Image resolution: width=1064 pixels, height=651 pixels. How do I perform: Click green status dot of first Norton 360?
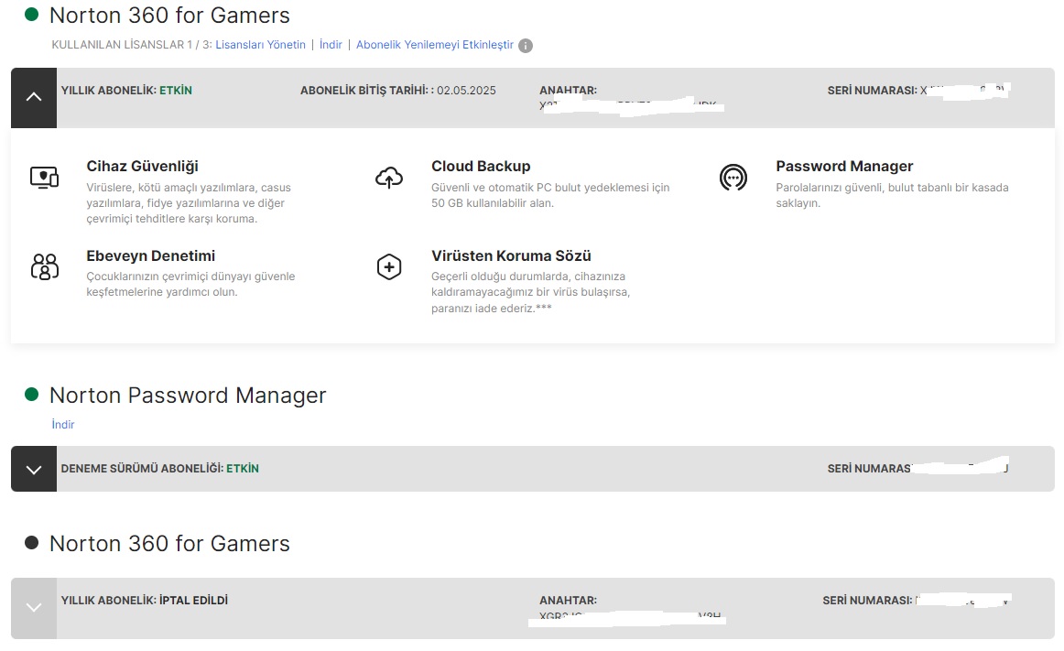[31, 15]
